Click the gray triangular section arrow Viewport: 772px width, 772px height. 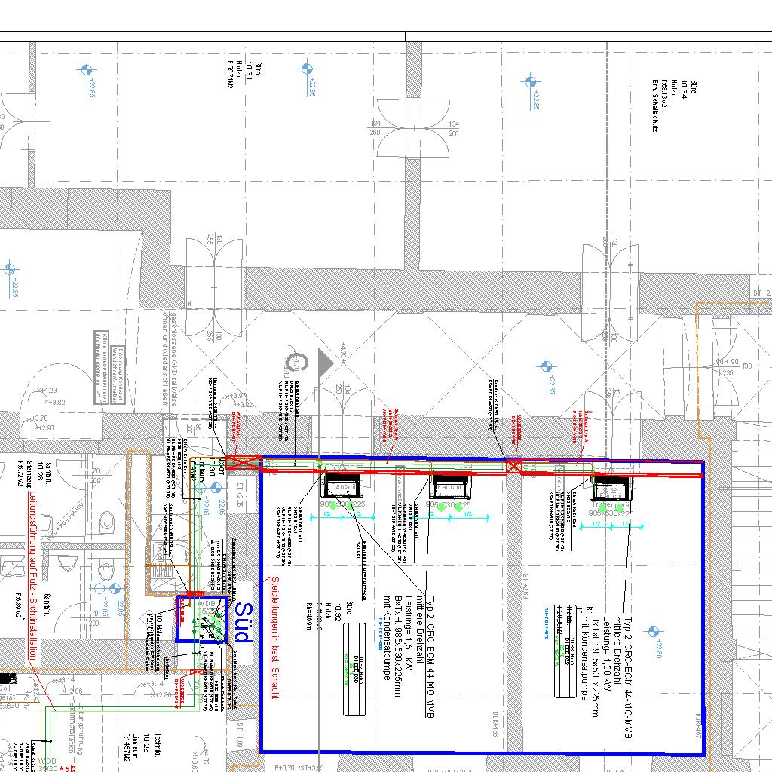pyautogui.click(x=324, y=363)
